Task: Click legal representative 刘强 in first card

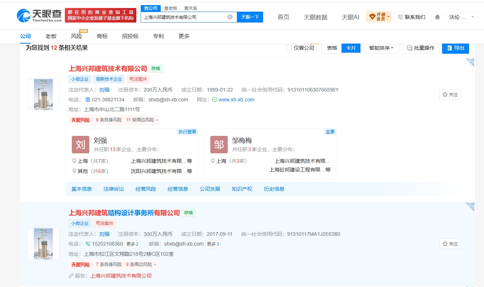Action: pyautogui.click(x=104, y=90)
